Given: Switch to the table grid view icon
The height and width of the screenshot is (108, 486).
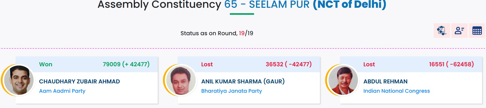Looking at the screenshot, I should click(477, 31).
